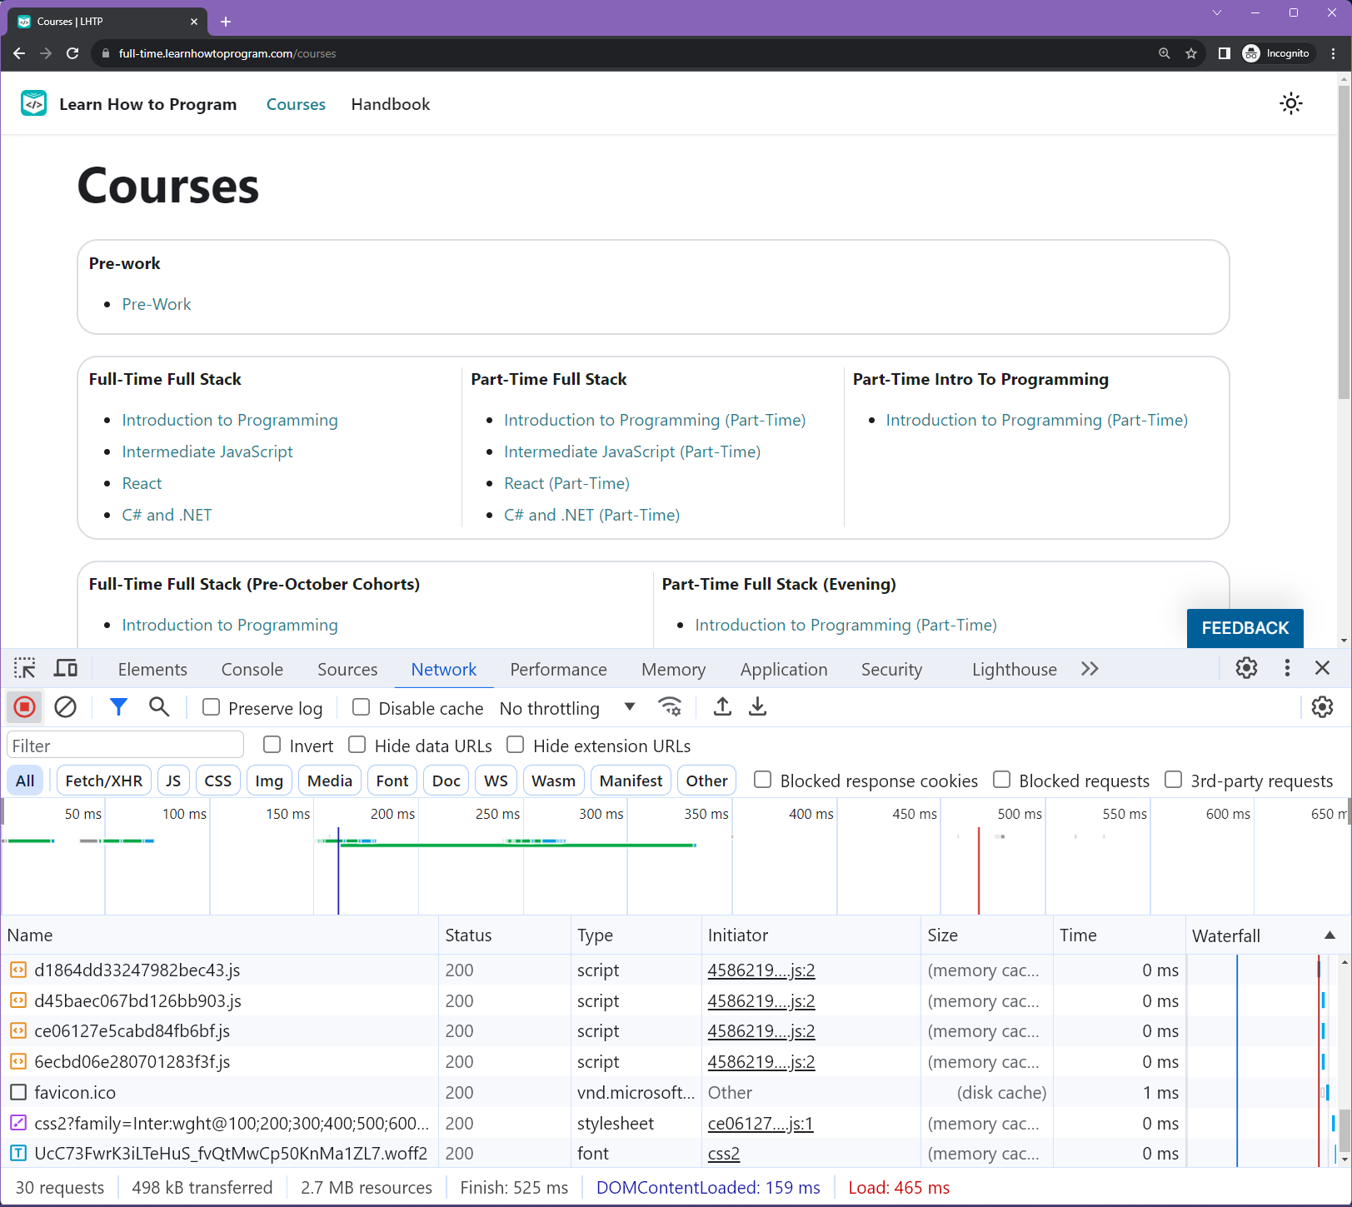
Task: Toggle the device toolbar icon
Action: [x=66, y=669]
